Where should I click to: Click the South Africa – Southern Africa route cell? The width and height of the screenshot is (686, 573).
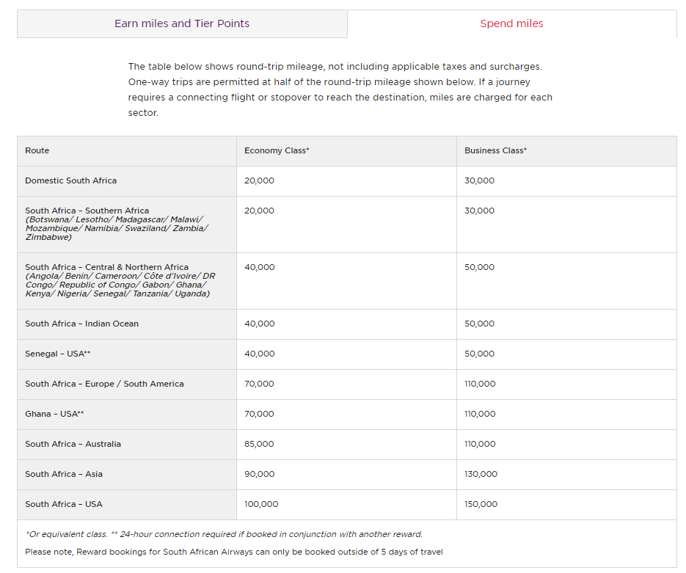pos(87,211)
